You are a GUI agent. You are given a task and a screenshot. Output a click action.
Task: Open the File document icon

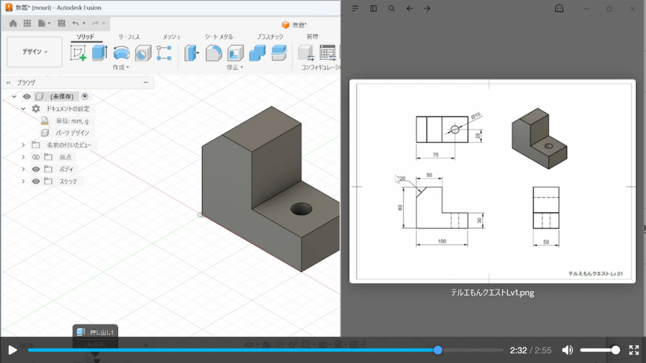(x=42, y=23)
